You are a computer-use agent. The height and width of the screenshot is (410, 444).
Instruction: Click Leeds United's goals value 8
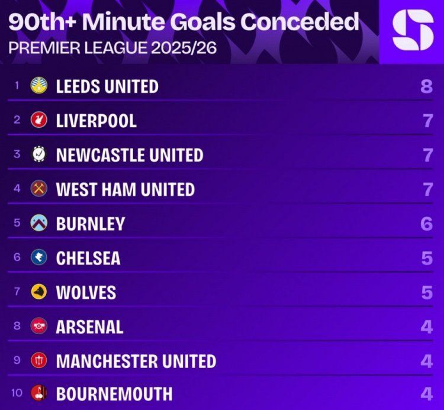pos(427,87)
